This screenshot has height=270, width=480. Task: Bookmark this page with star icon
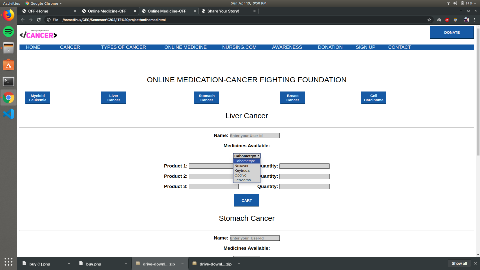point(429,20)
